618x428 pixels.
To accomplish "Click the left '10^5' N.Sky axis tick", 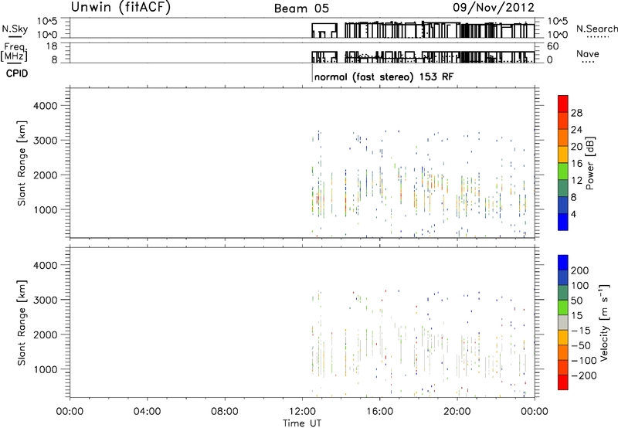I will click(x=47, y=22).
